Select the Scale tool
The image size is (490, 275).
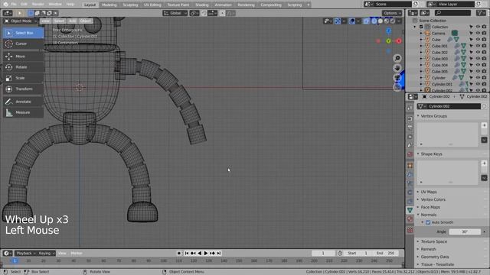click(24, 78)
